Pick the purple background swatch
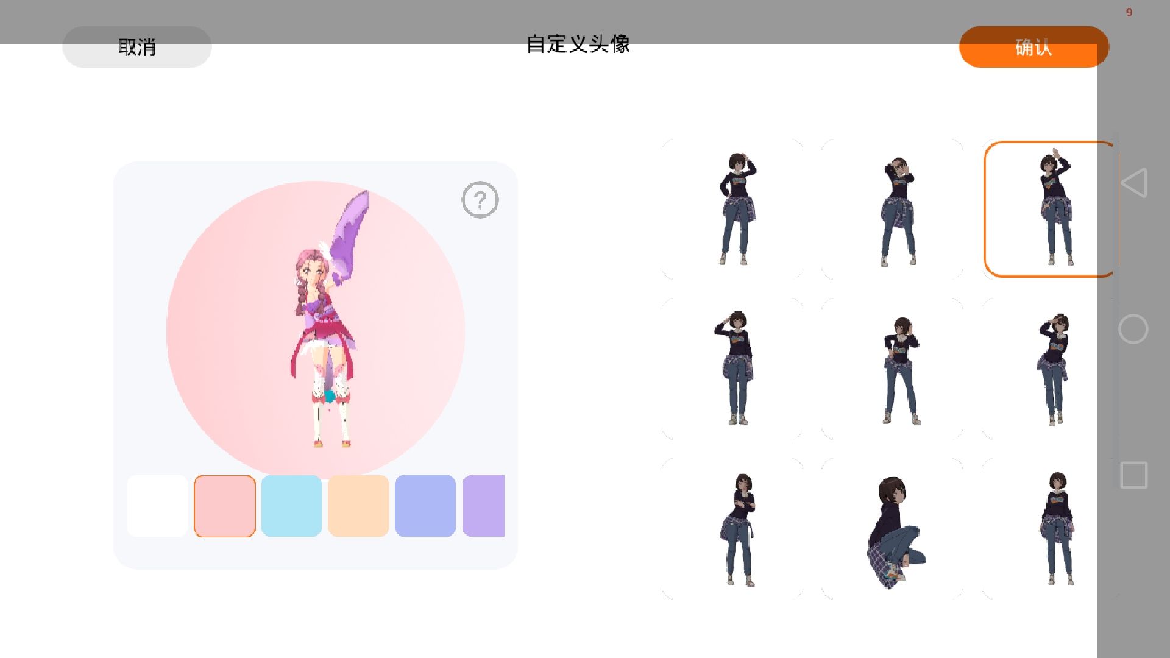 coord(484,506)
